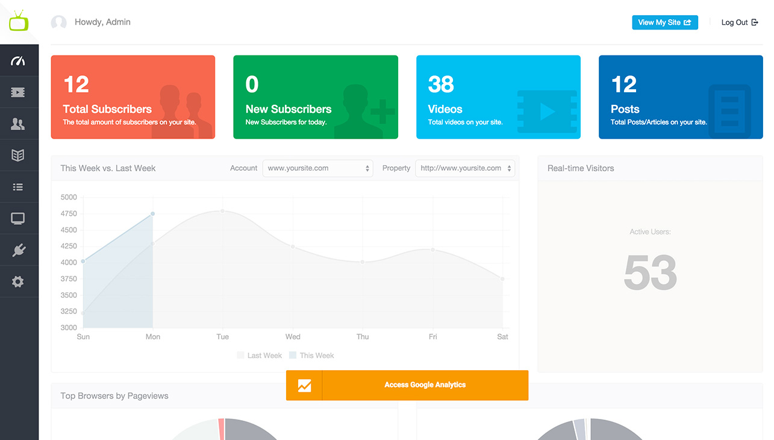Open the videos film-strip sidebar icon
774x440 pixels.
click(x=18, y=92)
